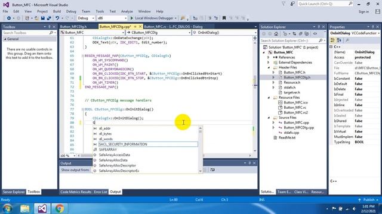The width and height of the screenshot is (382, 214).
Task: Click the Preview Selected Items code icon
Action: 315,34
